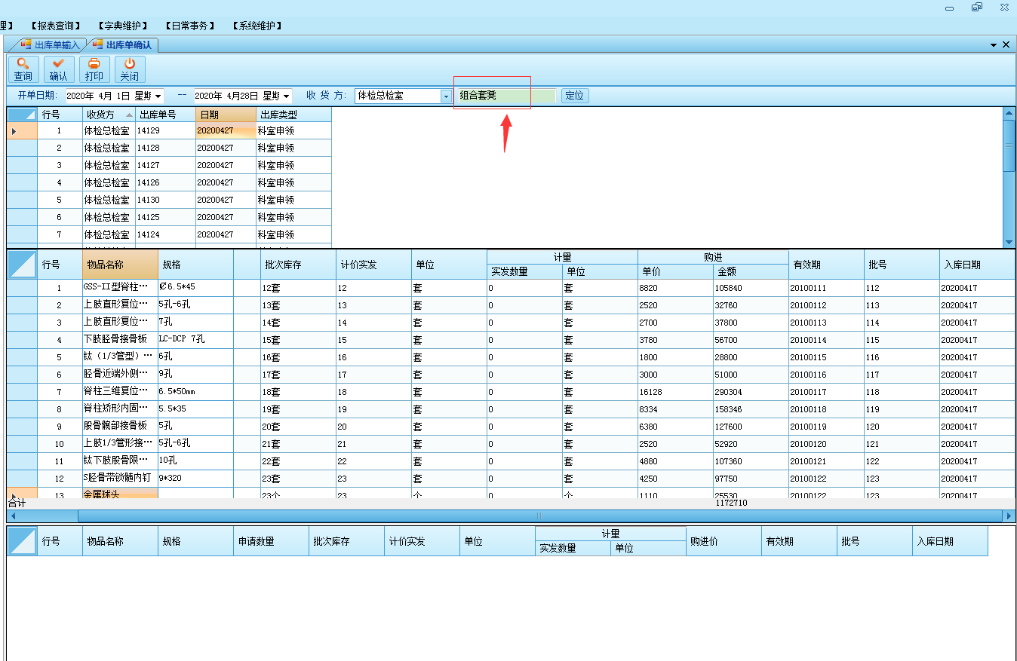Open the 字典维护 menu

coord(123,26)
